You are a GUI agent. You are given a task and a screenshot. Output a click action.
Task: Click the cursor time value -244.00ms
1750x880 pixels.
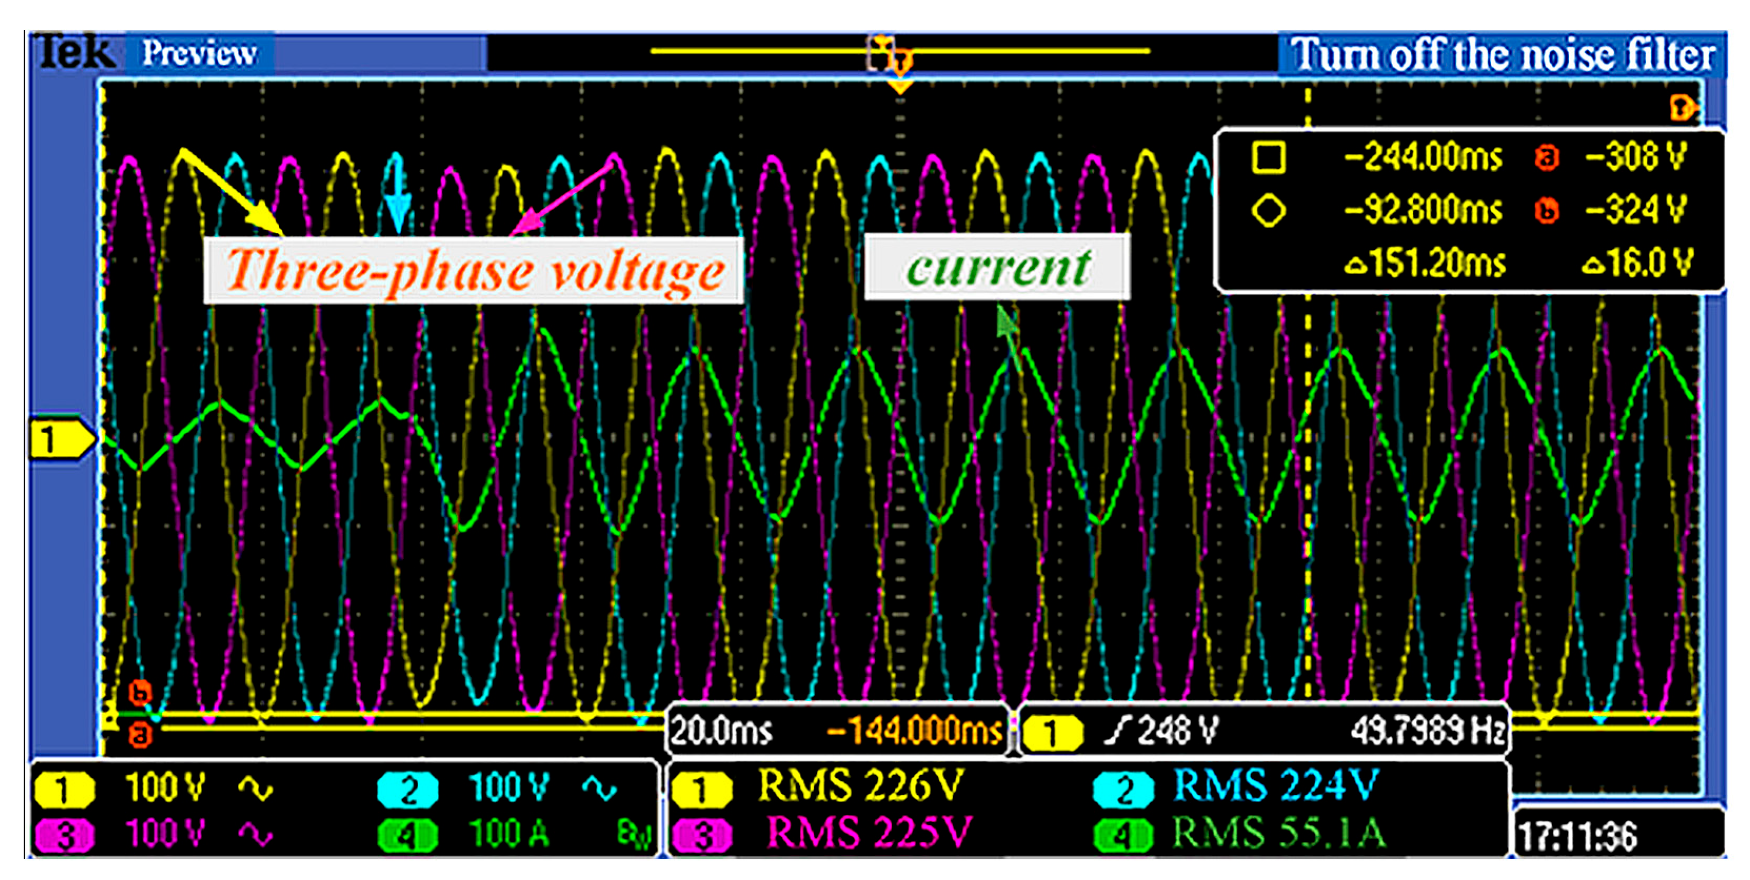tap(1423, 157)
